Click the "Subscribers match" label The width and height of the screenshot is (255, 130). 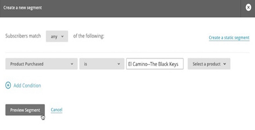[23, 36]
